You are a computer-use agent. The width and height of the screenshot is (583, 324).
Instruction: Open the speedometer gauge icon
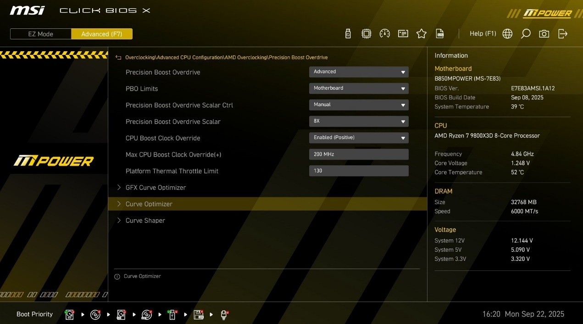pos(384,33)
